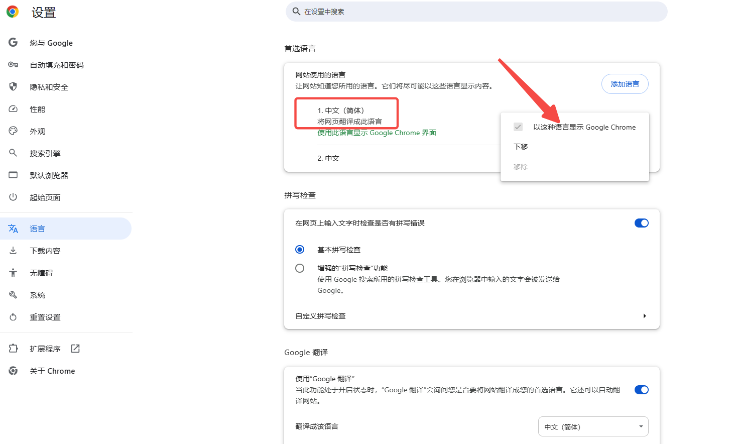Click the translate icon for 语言

pyautogui.click(x=13, y=229)
